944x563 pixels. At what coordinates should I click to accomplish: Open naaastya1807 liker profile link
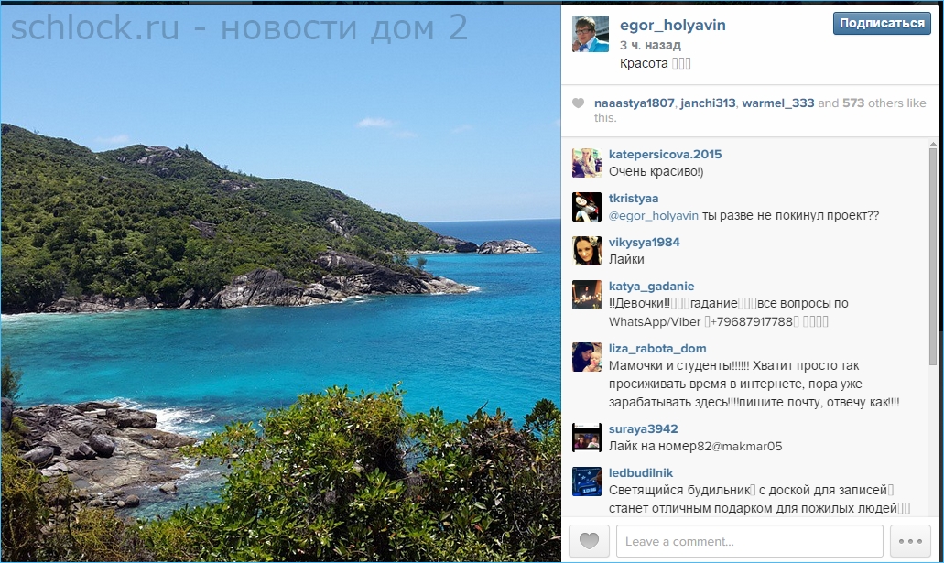tap(634, 103)
